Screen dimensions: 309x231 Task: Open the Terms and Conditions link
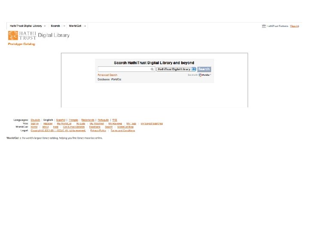click(123, 130)
